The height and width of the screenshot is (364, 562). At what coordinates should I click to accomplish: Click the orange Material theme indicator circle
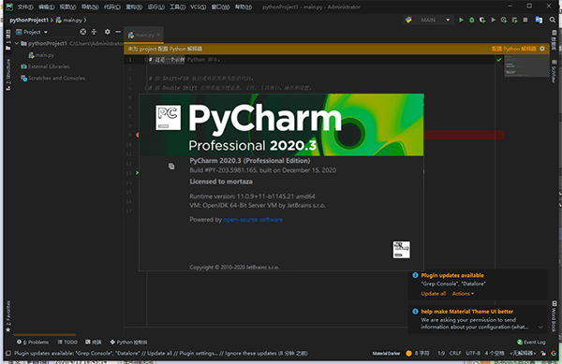(x=408, y=354)
